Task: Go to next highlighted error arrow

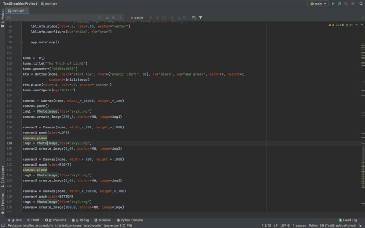Action: click(x=362, y=25)
